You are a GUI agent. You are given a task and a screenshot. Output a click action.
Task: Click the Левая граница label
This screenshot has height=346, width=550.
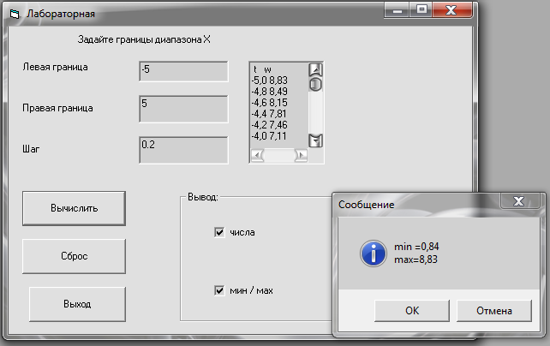(55, 67)
